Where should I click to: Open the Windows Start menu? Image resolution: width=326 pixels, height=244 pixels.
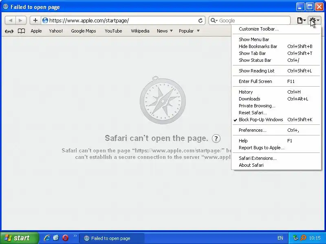coord(19,238)
